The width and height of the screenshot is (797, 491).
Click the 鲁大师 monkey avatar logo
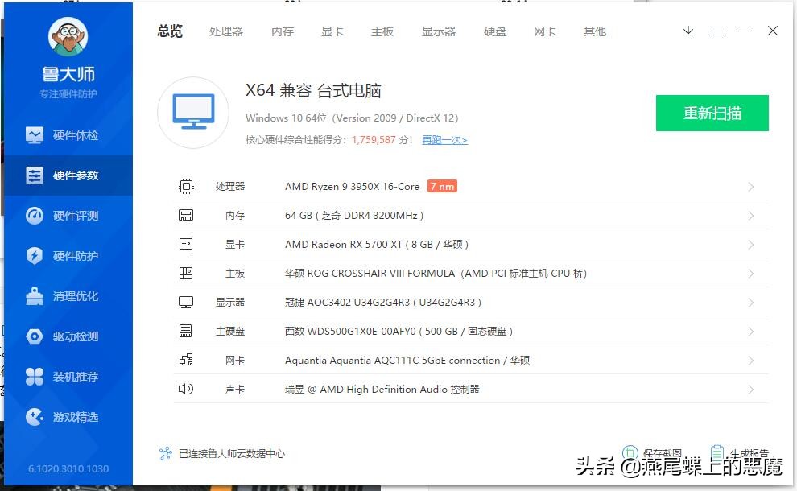pyautogui.click(x=68, y=36)
